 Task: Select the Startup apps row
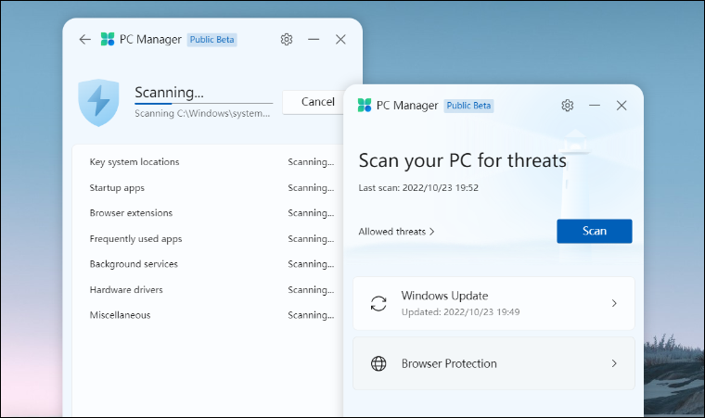(211, 188)
